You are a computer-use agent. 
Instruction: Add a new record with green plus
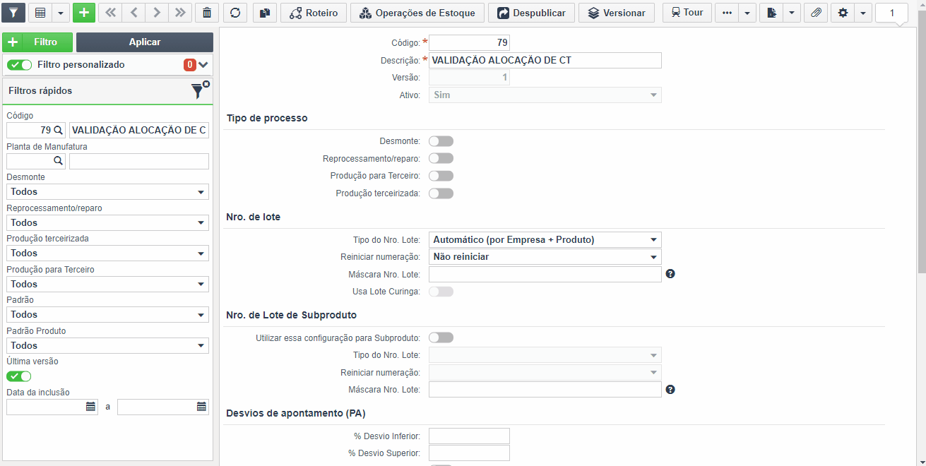point(84,13)
